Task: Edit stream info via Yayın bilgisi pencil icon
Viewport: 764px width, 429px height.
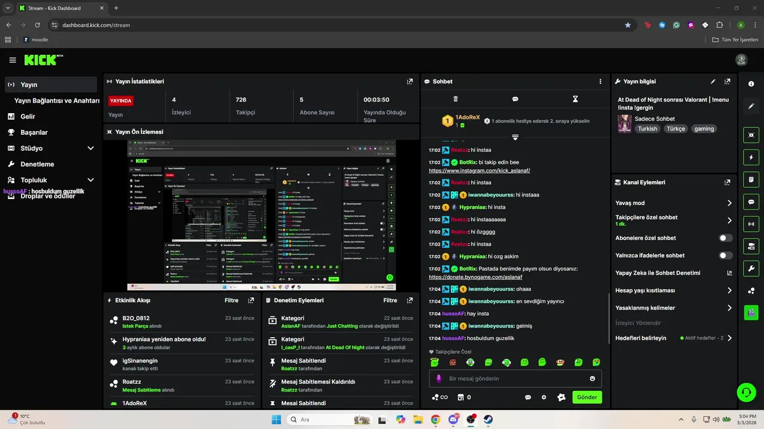Action: [713, 82]
